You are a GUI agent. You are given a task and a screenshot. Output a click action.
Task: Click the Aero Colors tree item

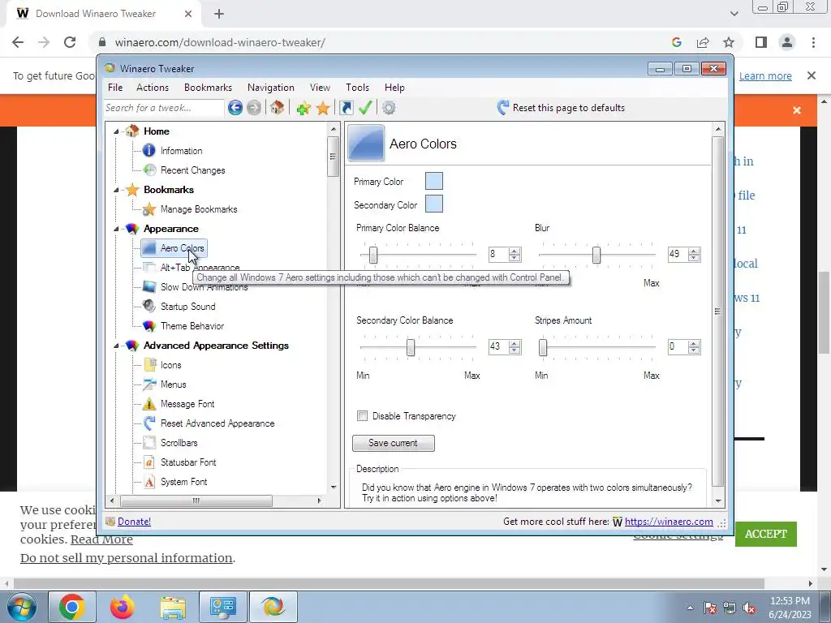point(182,248)
